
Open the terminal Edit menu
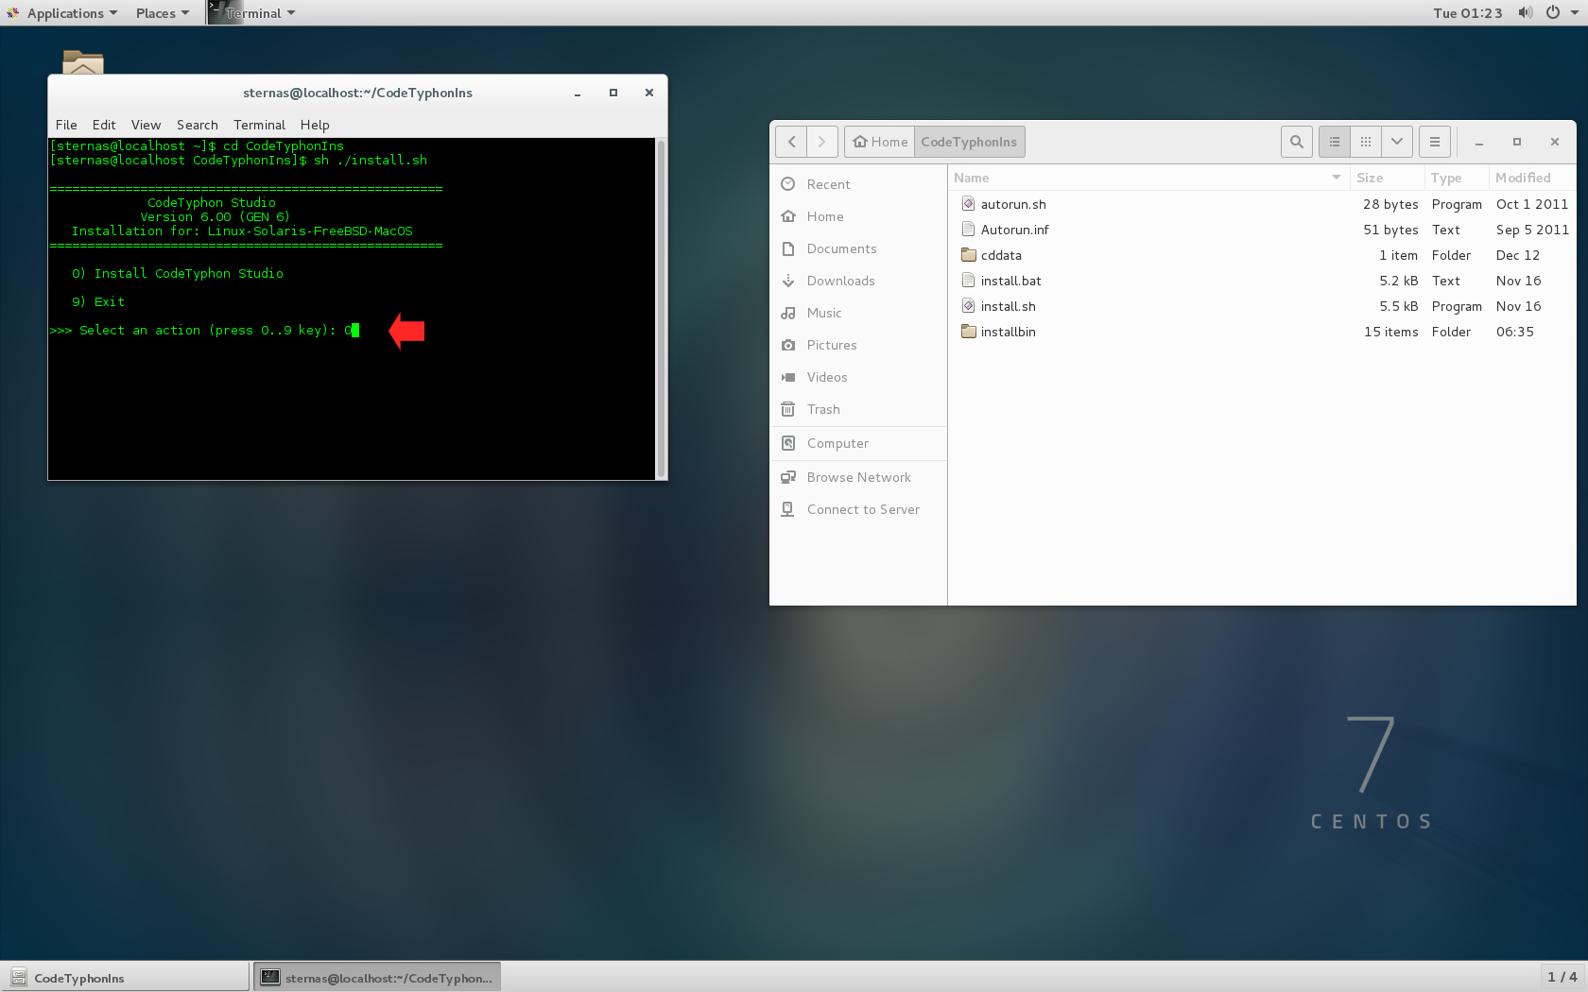(x=104, y=125)
